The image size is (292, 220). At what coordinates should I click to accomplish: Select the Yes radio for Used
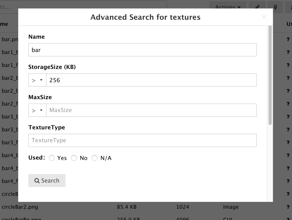(52, 158)
